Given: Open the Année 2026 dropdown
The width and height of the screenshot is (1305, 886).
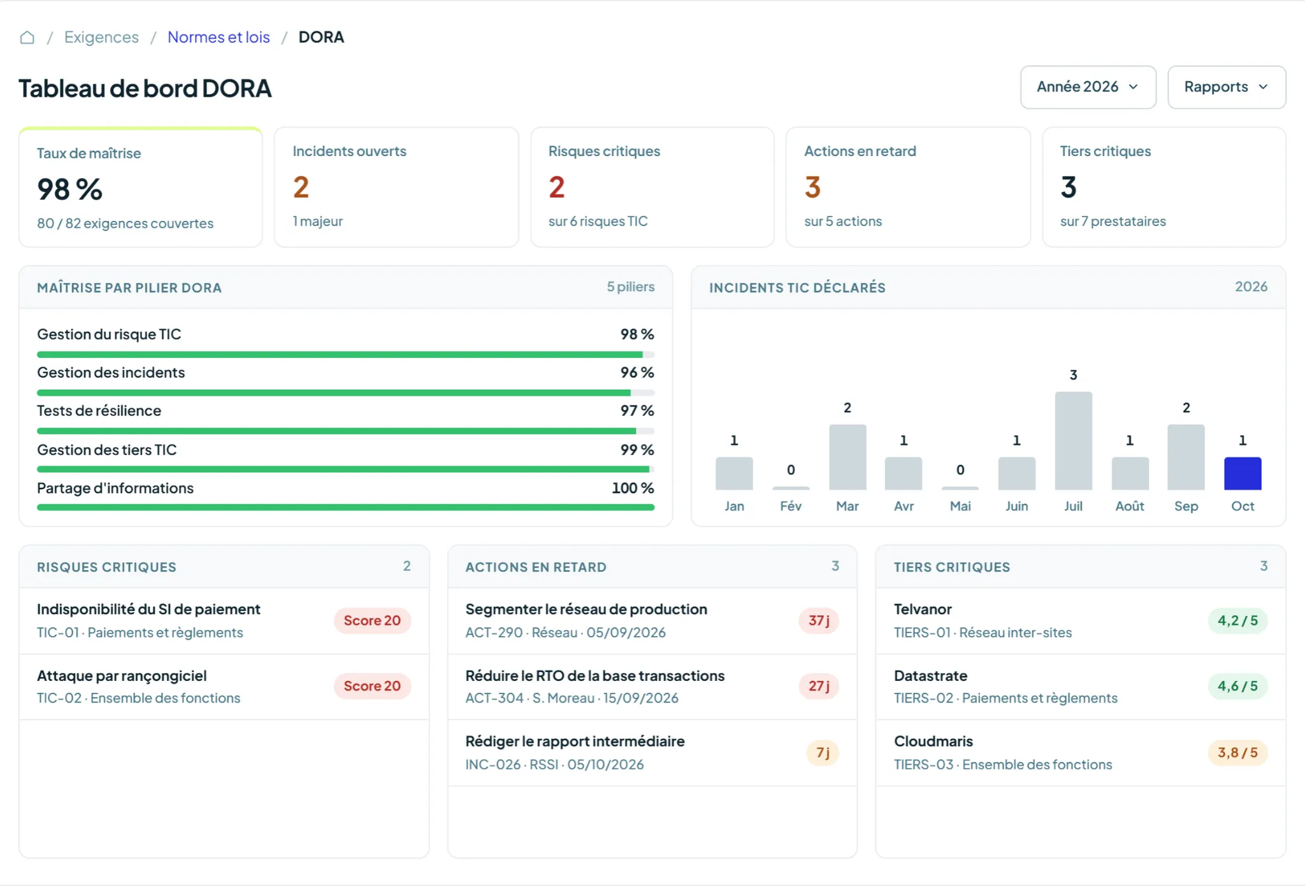Looking at the screenshot, I should pyautogui.click(x=1088, y=87).
